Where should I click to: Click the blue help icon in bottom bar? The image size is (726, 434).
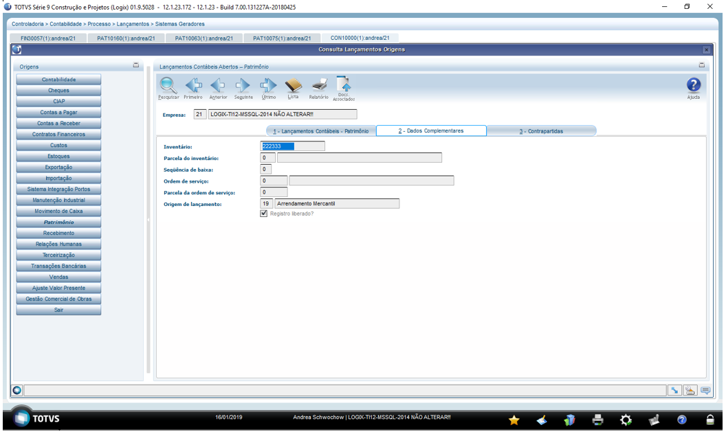[x=681, y=420]
